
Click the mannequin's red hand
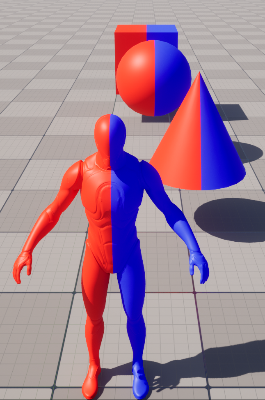(x=22, y=266)
